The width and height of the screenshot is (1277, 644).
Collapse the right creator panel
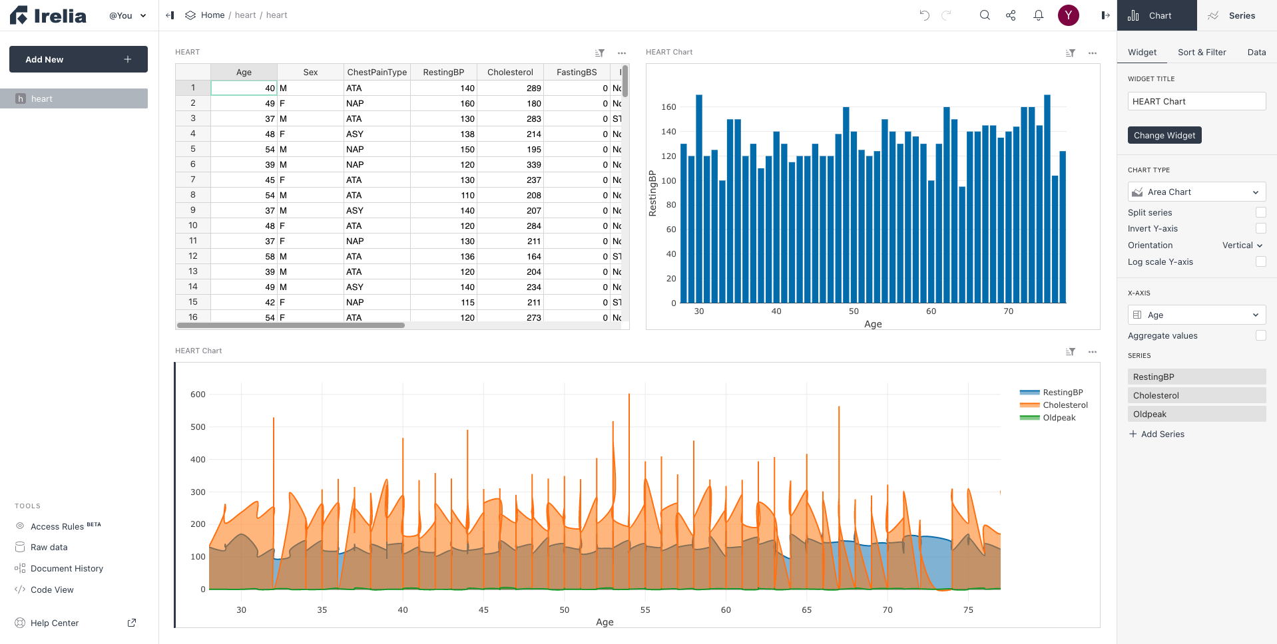coord(1105,15)
